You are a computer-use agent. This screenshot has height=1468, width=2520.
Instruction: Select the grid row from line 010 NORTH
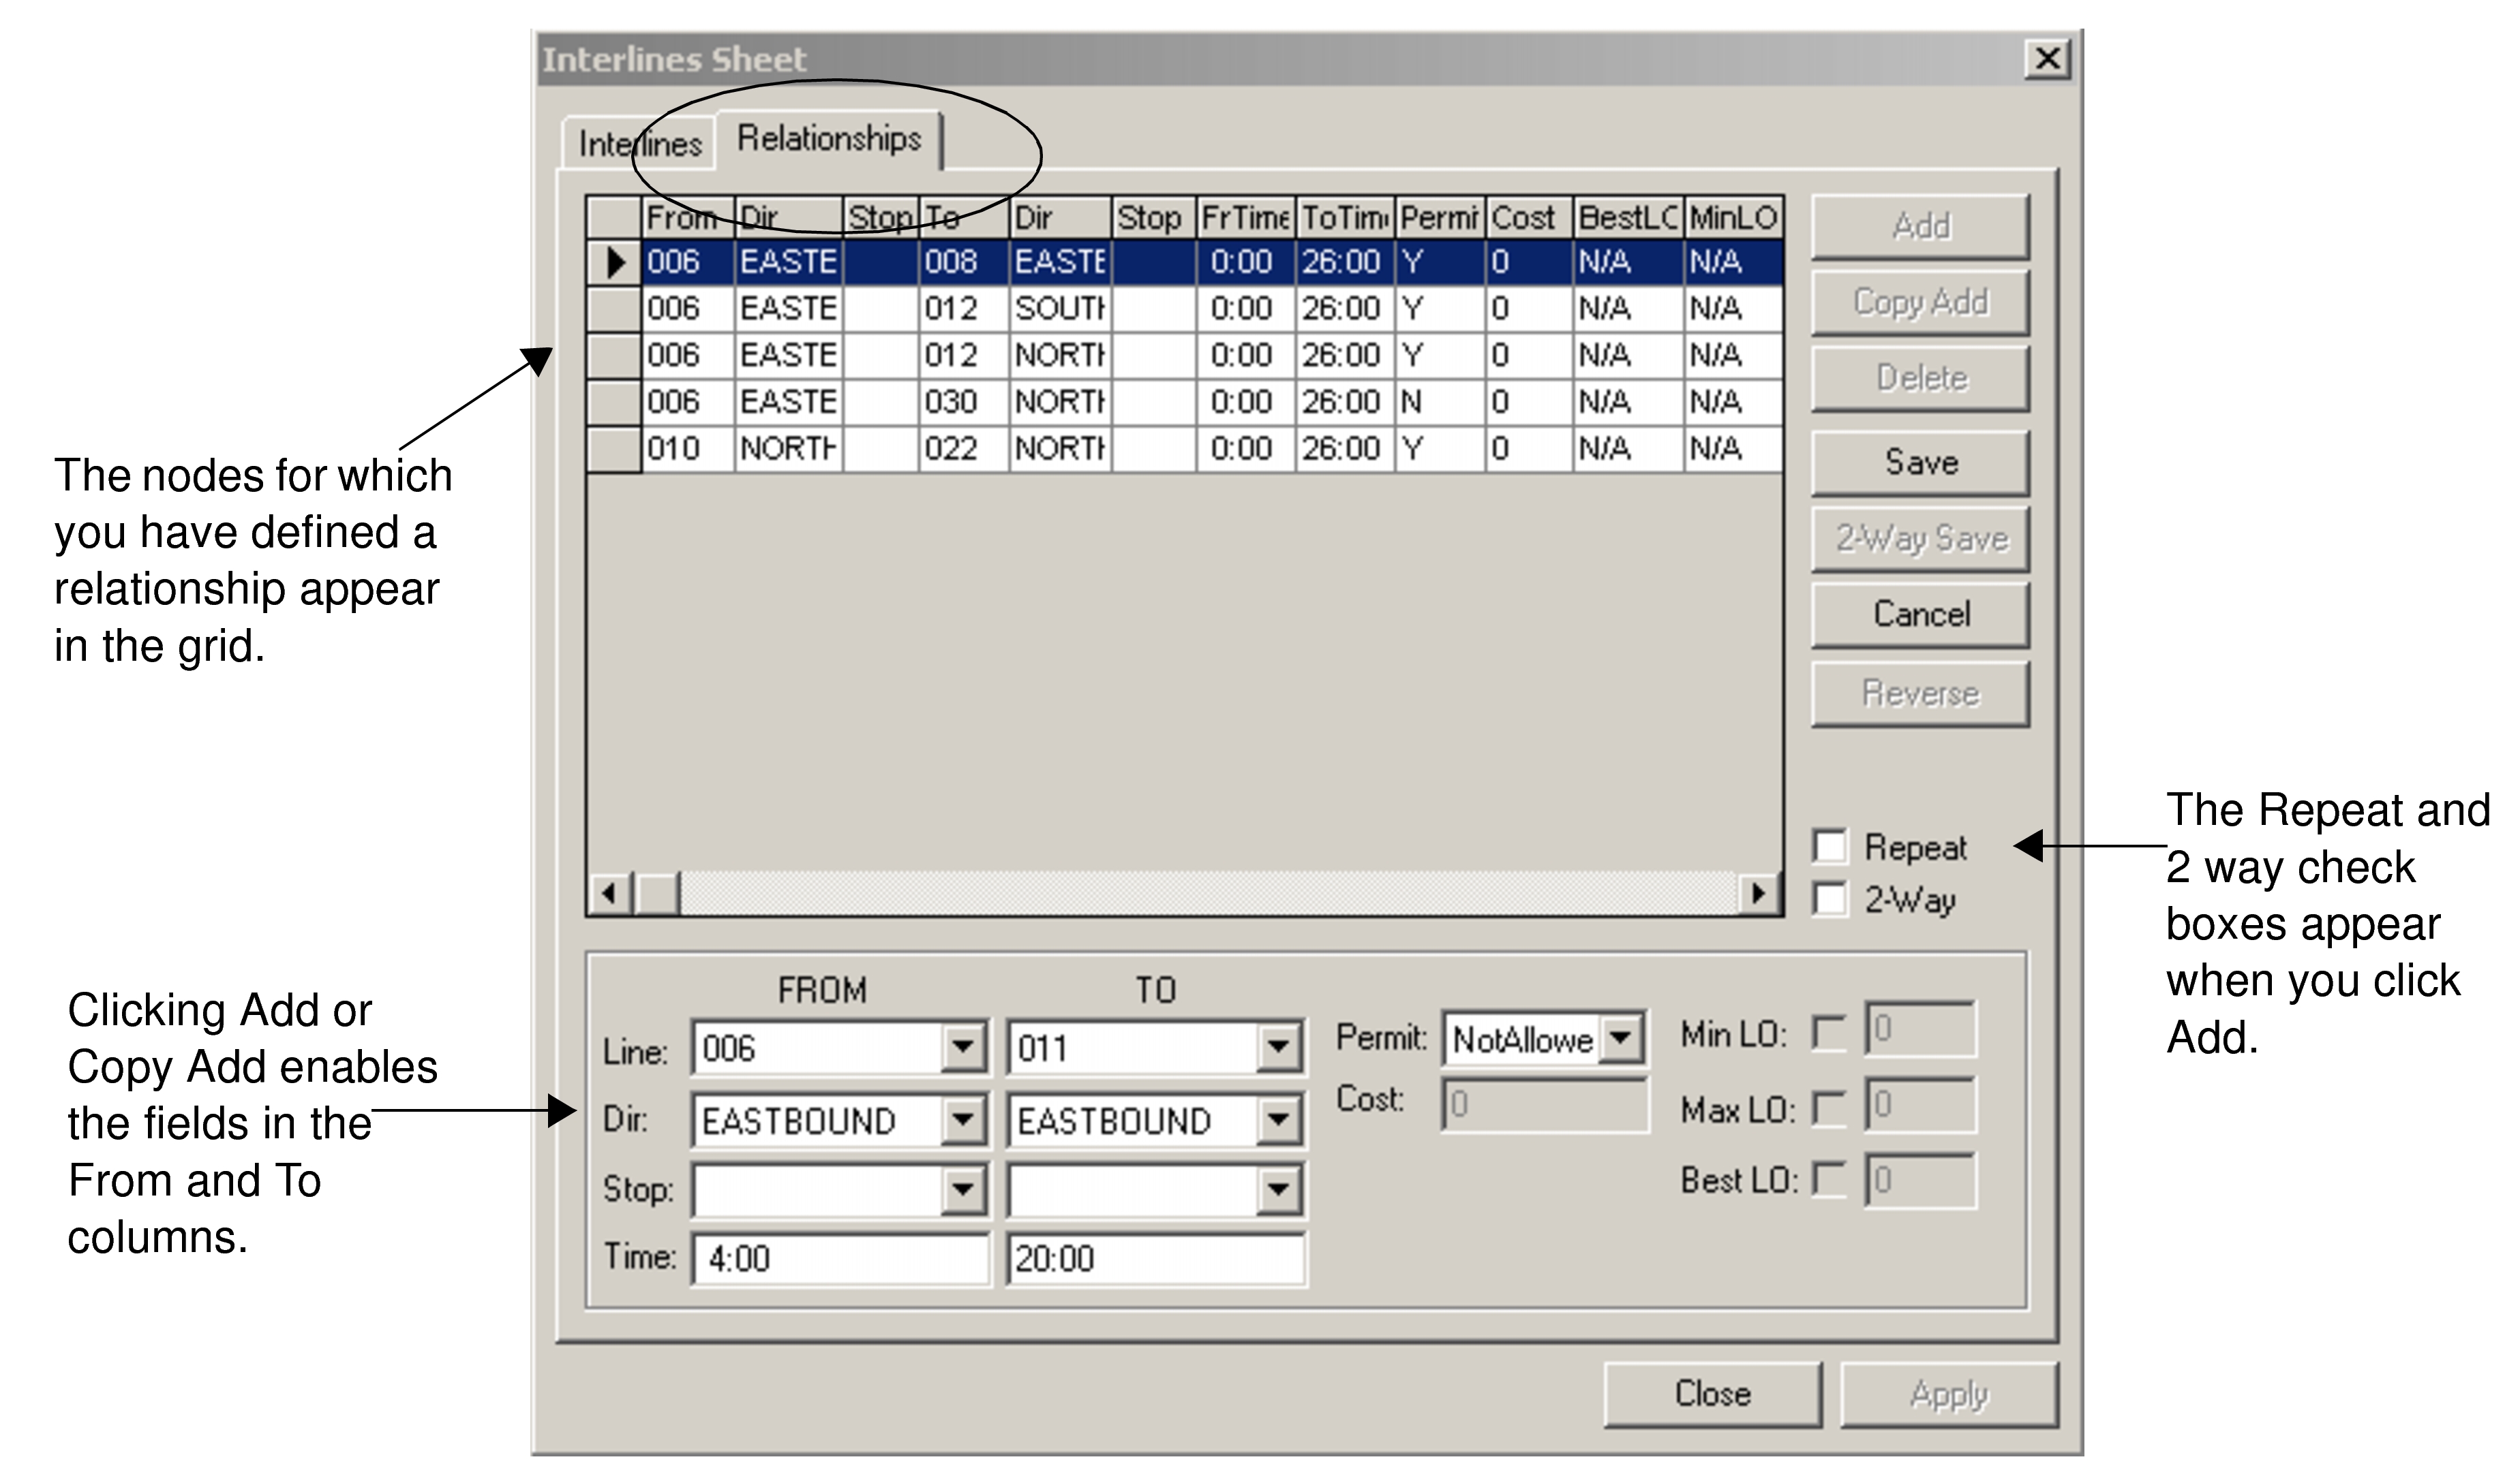900,449
